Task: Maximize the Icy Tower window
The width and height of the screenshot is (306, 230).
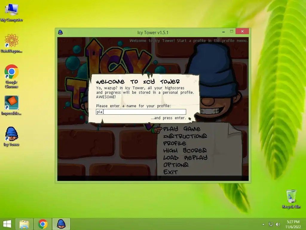Action: tap(232, 31)
